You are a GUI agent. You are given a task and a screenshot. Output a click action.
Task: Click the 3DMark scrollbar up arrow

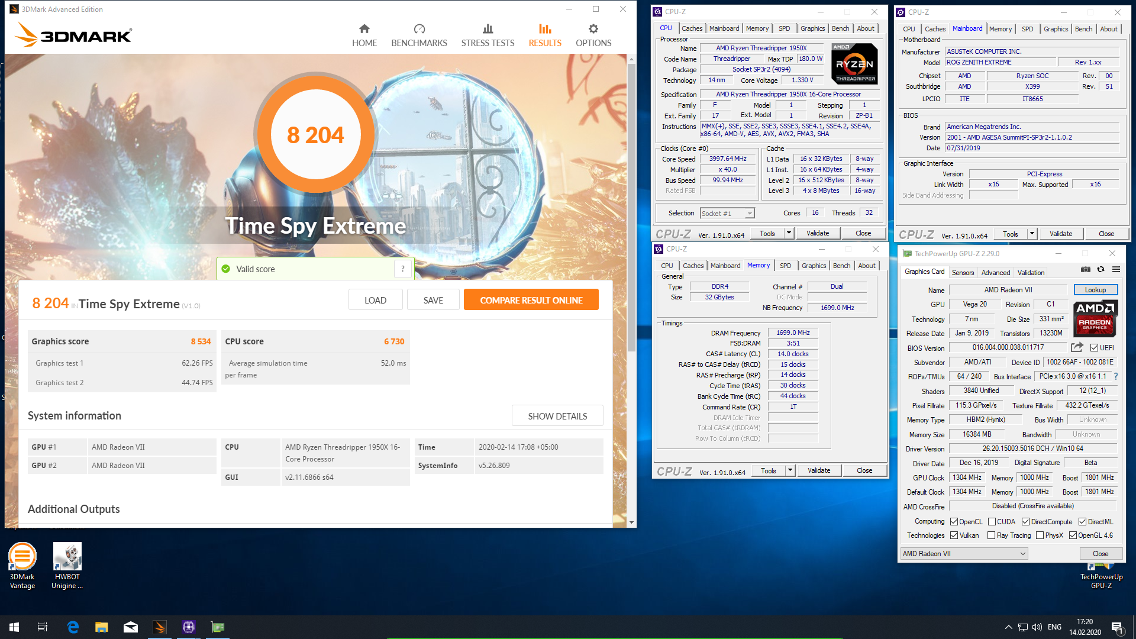click(x=631, y=60)
